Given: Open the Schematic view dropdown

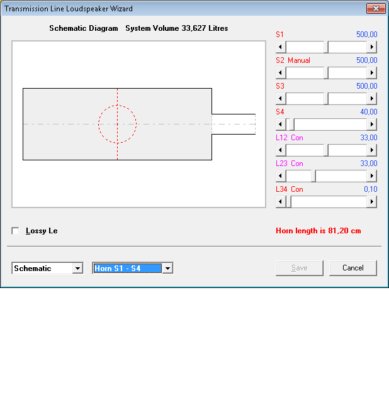Looking at the screenshot, I should [x=78, y=269].
